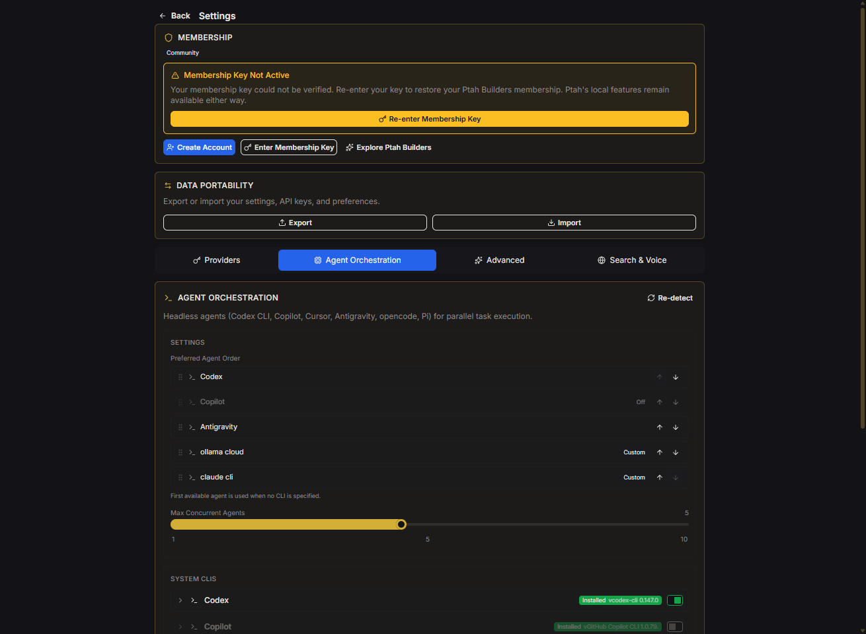Open Explore Ptah Builders link
The height and width of the screenshot is (634, 866).
388,147
